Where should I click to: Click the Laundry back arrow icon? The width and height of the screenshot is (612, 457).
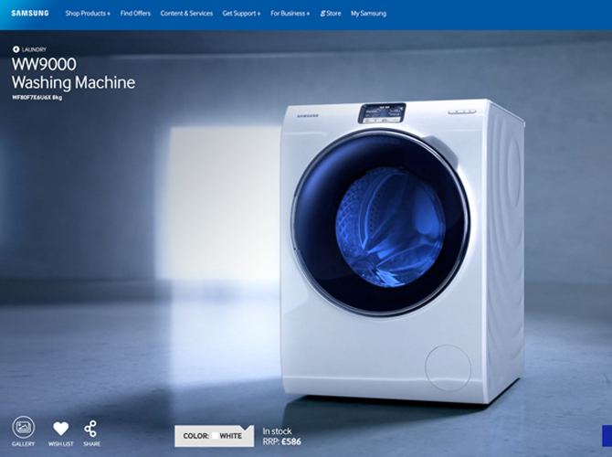click(x=16, y=49)
